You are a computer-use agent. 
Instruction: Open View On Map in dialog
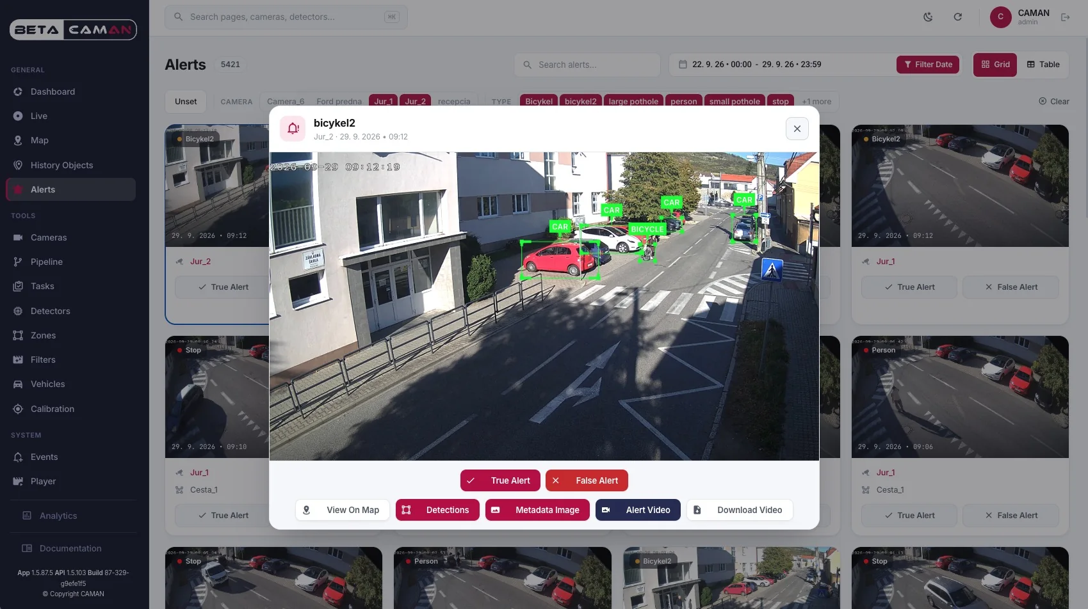pyautogui.click(x=342, y=510)
